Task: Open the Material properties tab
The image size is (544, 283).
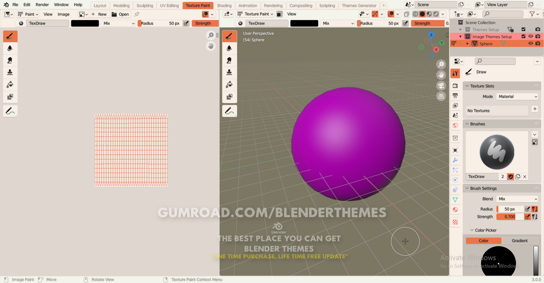Action: pyautogui.click(x=455, y=210)
